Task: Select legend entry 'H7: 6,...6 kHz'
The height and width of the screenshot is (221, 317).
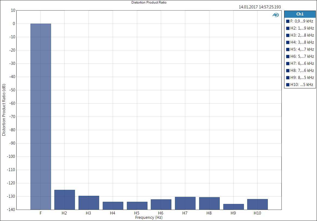Action: tap(300, 63)
